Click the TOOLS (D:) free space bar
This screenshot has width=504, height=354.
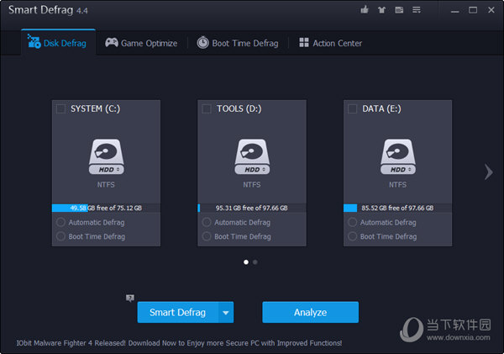click(252, 208)
